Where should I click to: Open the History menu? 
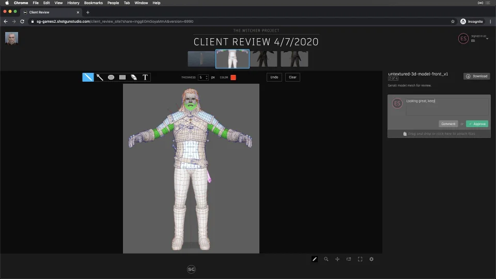point(73,3)
